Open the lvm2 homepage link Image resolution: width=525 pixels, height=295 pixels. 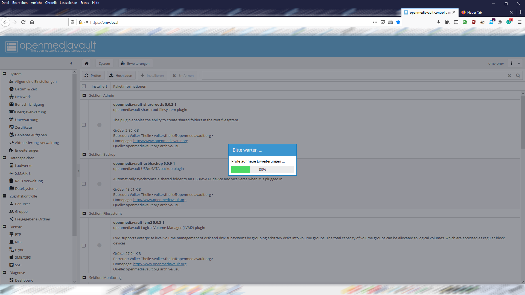tap(160, 264)
